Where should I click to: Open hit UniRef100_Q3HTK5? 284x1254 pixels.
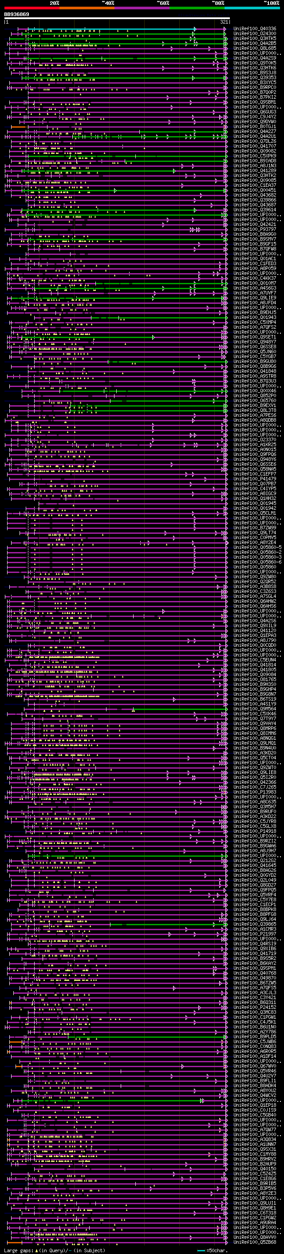(254, 38)
